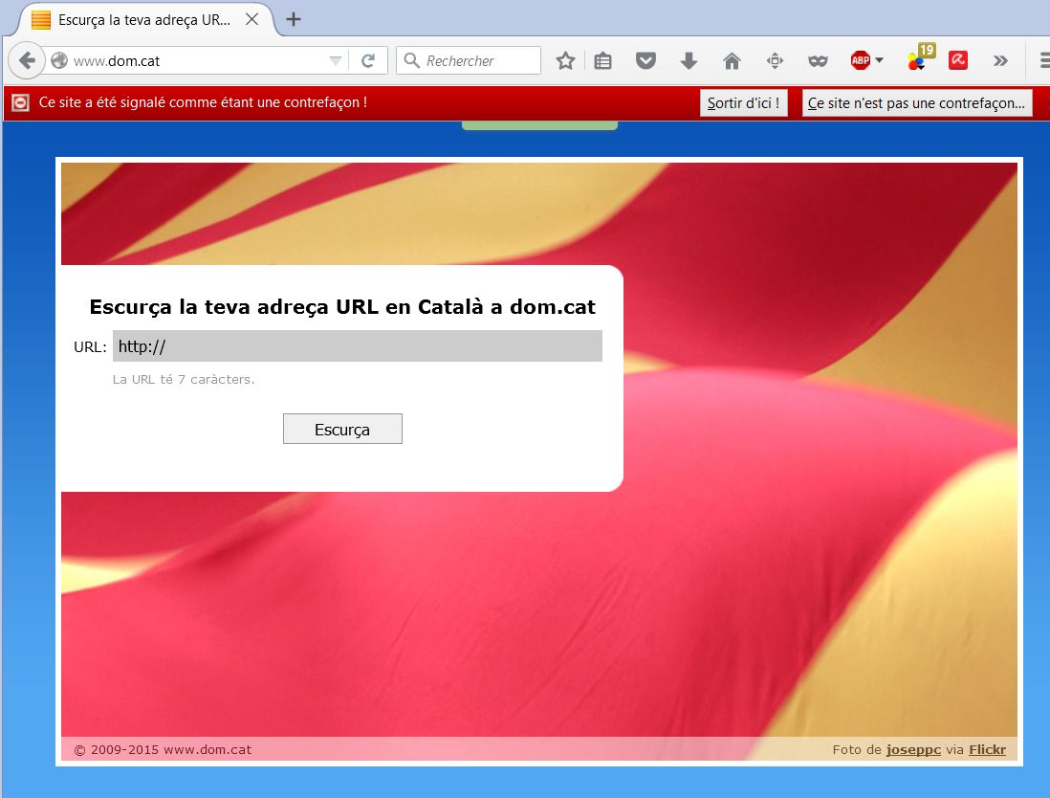Image resolution: width=1050 pixels, height=798 pixels.
Task: Click the mask private browsing icon
Action: [818, 61]
